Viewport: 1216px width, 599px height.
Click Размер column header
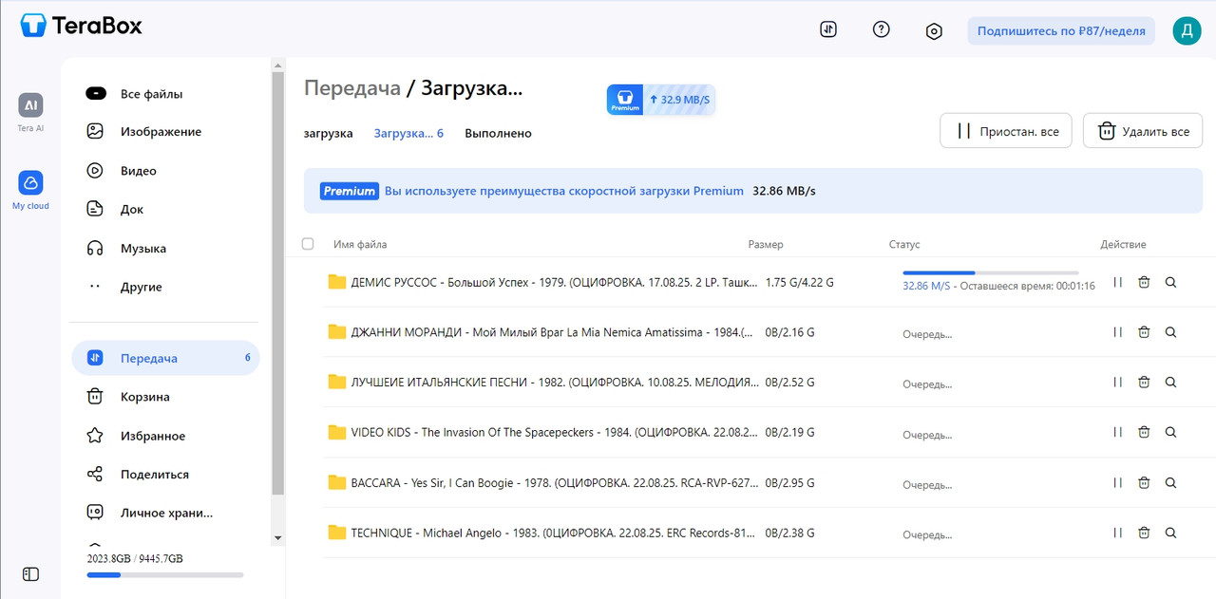(x=766, y=244)
